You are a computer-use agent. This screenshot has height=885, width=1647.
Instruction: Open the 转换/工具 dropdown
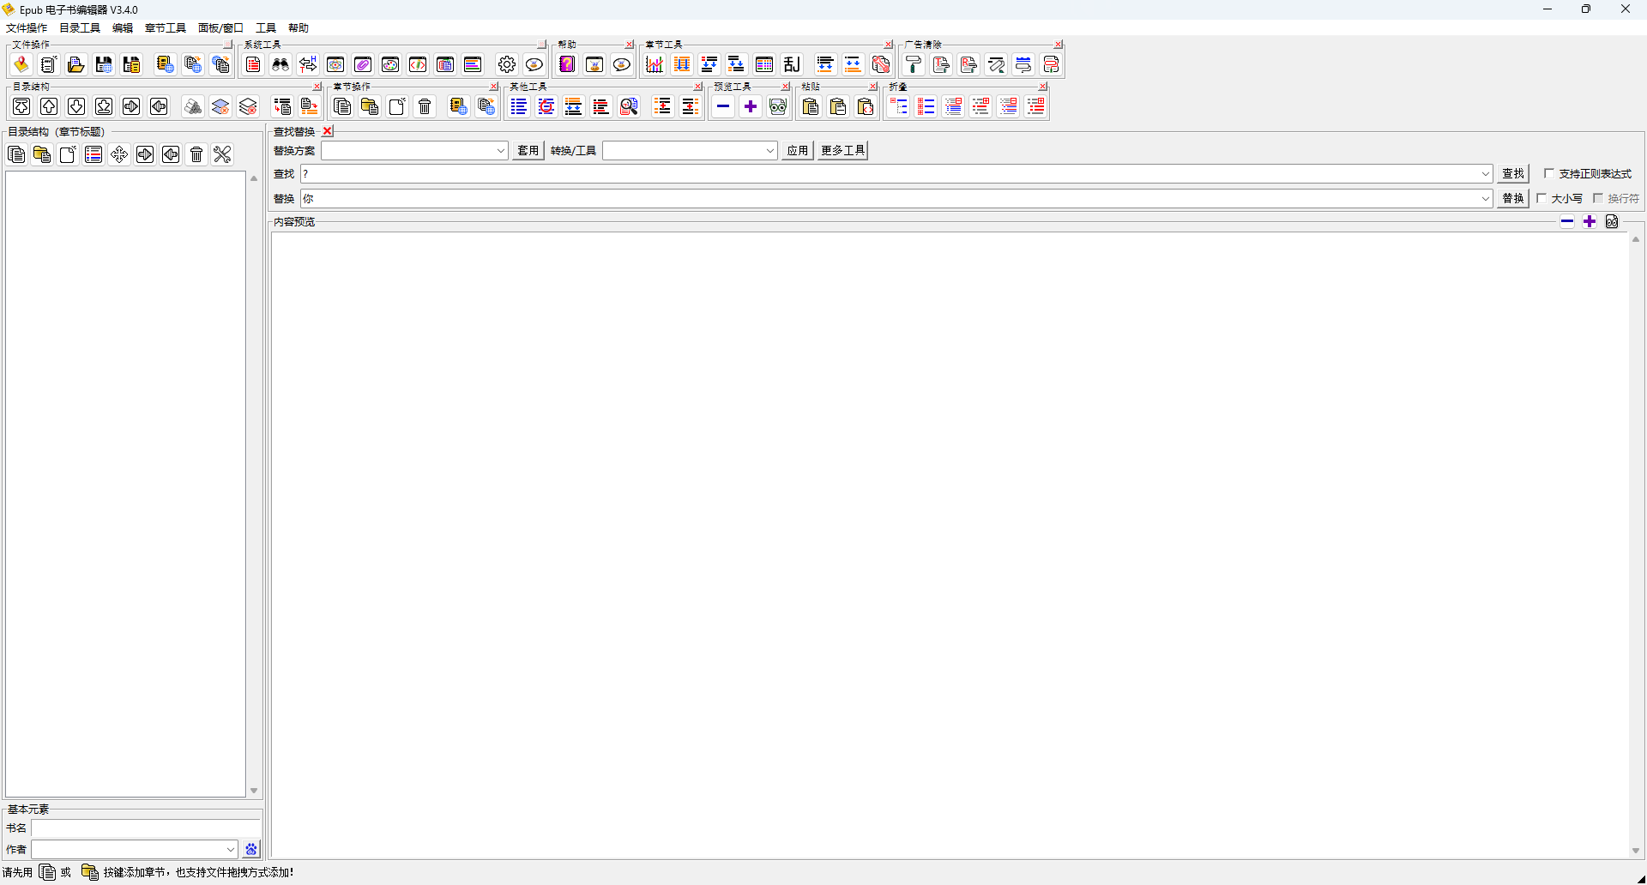tap(769, 151)
